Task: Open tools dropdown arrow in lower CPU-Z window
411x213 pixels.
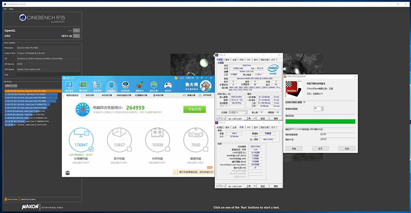Action: [x=255, y=186]
